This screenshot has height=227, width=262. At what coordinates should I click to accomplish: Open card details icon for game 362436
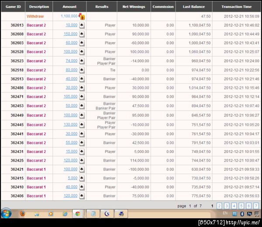pyautogui.click(x=82, y=142)
